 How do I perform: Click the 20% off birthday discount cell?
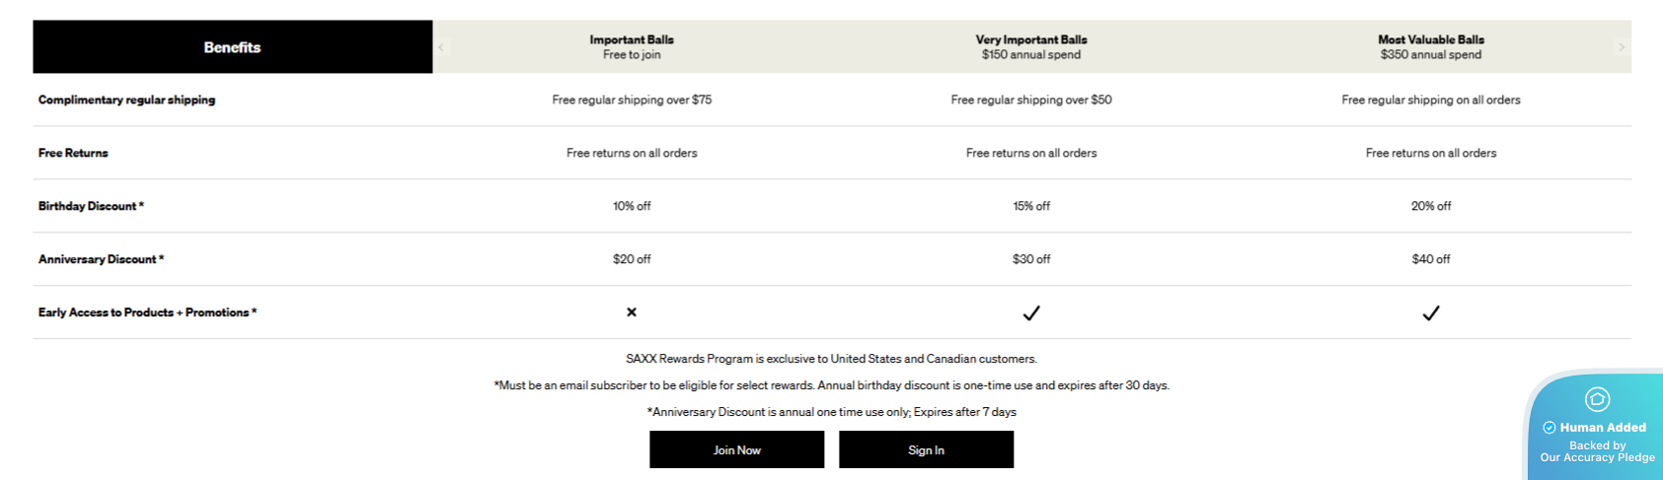(x=1431, y=206)
